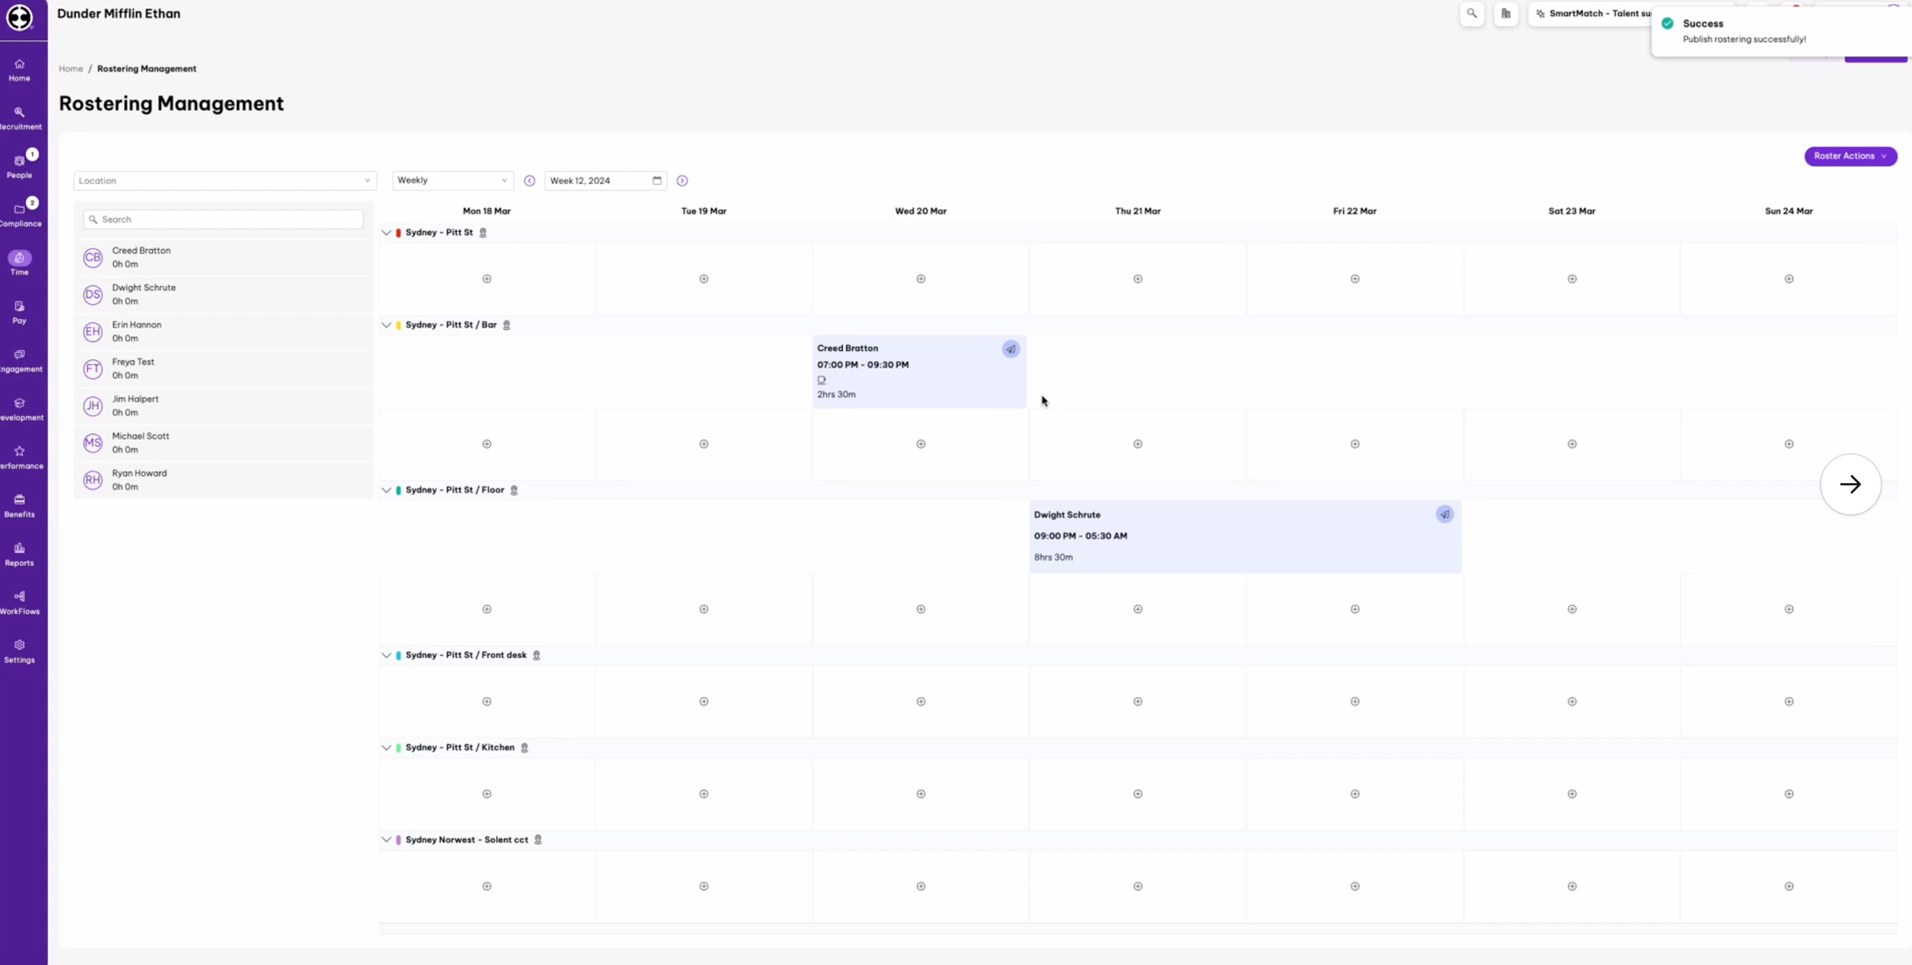Open the Settings gear in sidebar
Viewport: 1912px width, 965px height.
pyautogui.click(x=19, y=651)
